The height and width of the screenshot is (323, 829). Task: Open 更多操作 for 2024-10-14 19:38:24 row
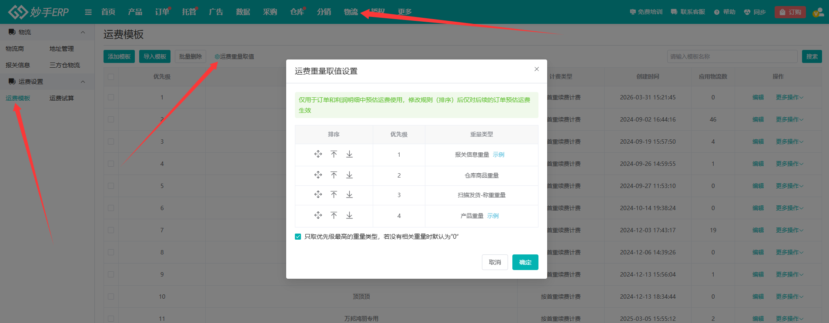(x=789, y=208)
